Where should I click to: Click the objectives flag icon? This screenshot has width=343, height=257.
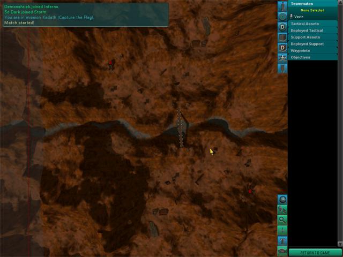[x=282, y=68]
